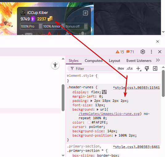165x157 pixels.
Task: Click the page scroll down arrow near banner
Action: coord(163,32)
